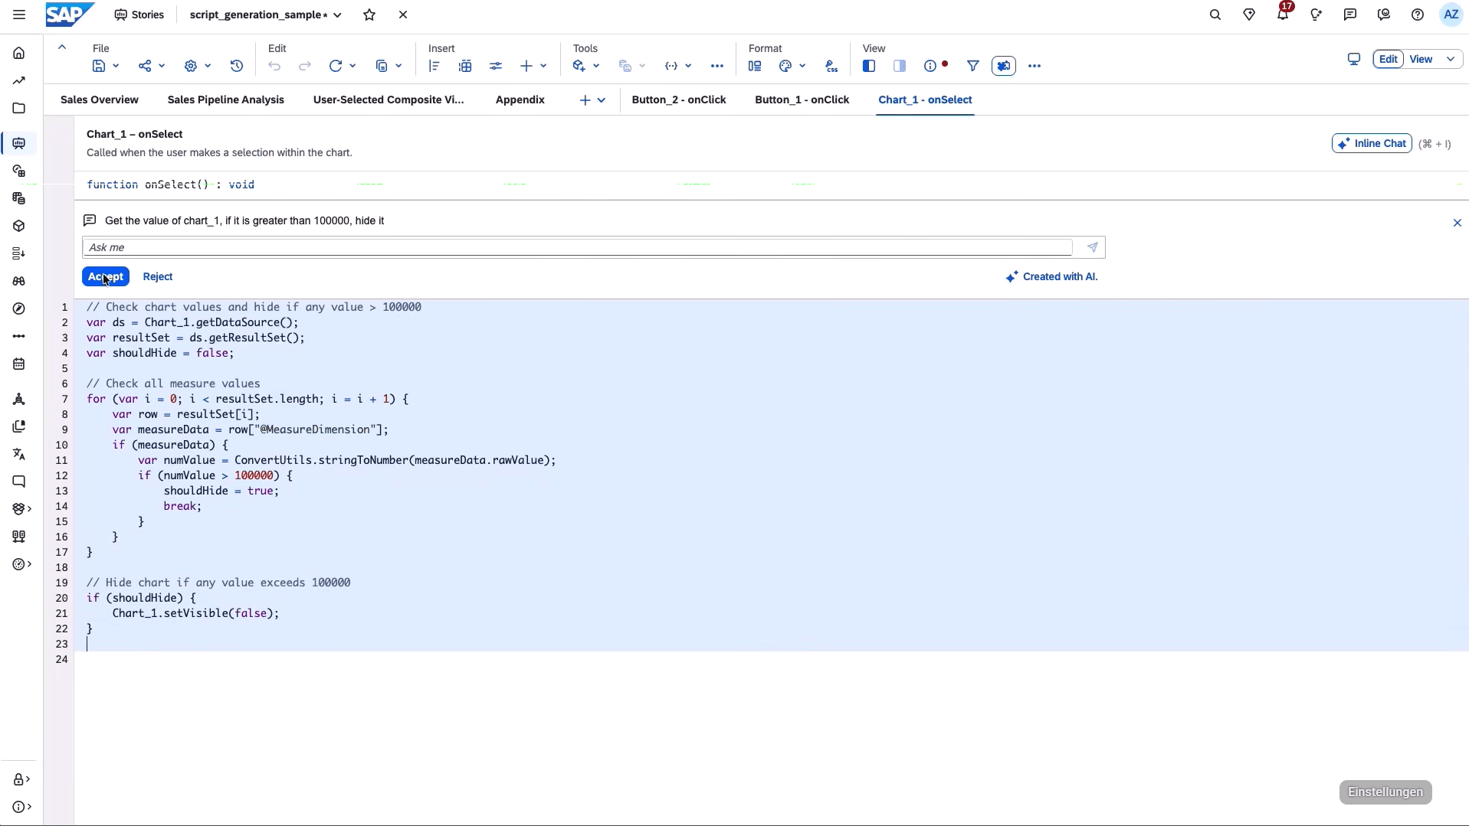Image resolution: width=1469 pixels, height=826 pixels.
Task: Switch to Edit mode
Action: [x=1389, y=59]
